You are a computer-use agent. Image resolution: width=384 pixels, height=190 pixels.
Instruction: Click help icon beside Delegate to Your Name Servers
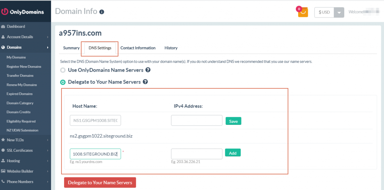tap(145, 82)
